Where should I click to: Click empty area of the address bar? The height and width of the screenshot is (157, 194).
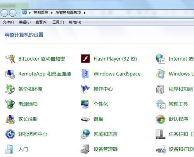tap(140, 13)
